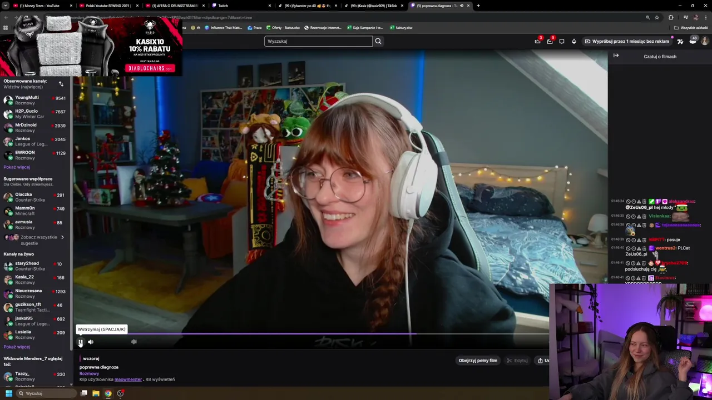Image resolution: width=712 pixels, height=400 pixels.
Task: Switch to Money Trees - YouTube tab
Action: [43, 6]
